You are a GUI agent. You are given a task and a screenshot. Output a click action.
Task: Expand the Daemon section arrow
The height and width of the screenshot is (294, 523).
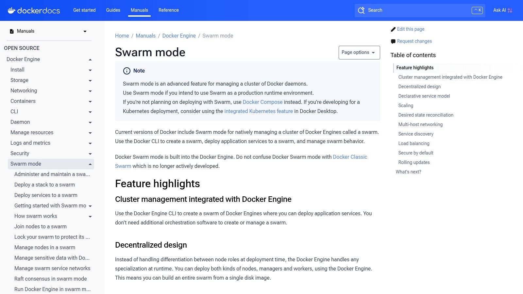tap(90, 122)
